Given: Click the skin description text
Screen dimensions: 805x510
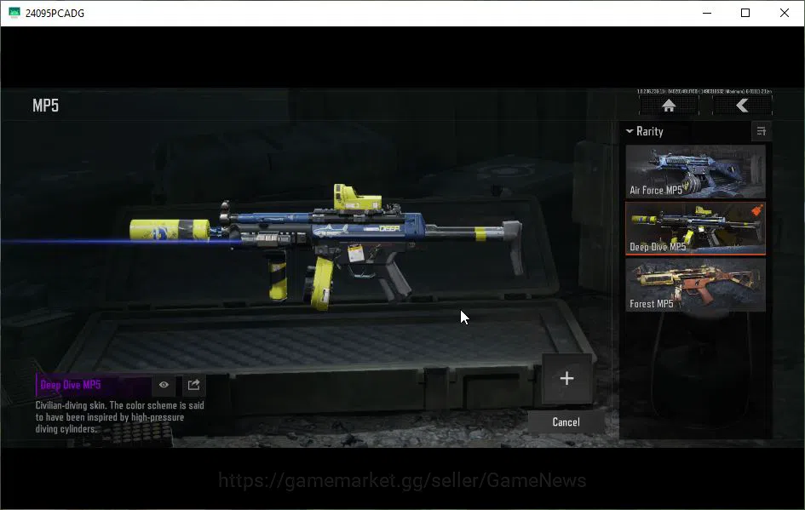Looking at the screenshot, I should click(x=119, y=417).
